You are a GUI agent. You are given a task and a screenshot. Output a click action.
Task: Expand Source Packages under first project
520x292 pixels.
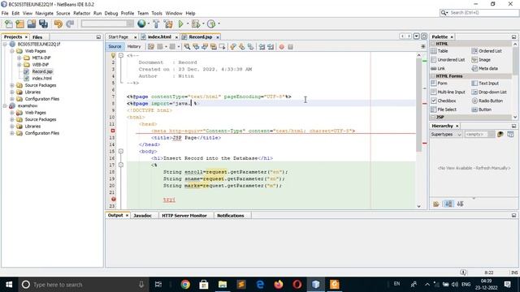(12, 85)
